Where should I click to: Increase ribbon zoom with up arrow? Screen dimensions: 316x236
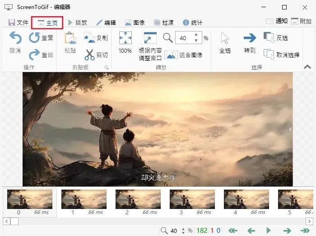pyautogui.click(x=196, y=35)
